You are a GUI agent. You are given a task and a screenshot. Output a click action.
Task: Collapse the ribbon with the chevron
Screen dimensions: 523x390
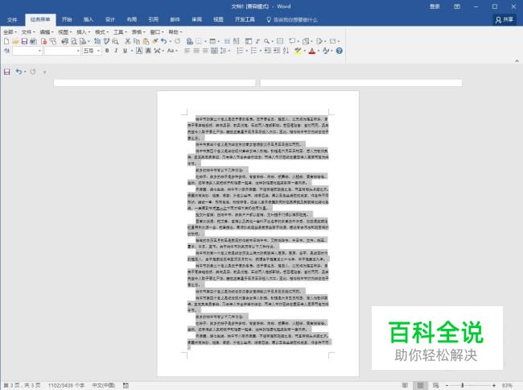pyautogui.click(x=517, y=60)
